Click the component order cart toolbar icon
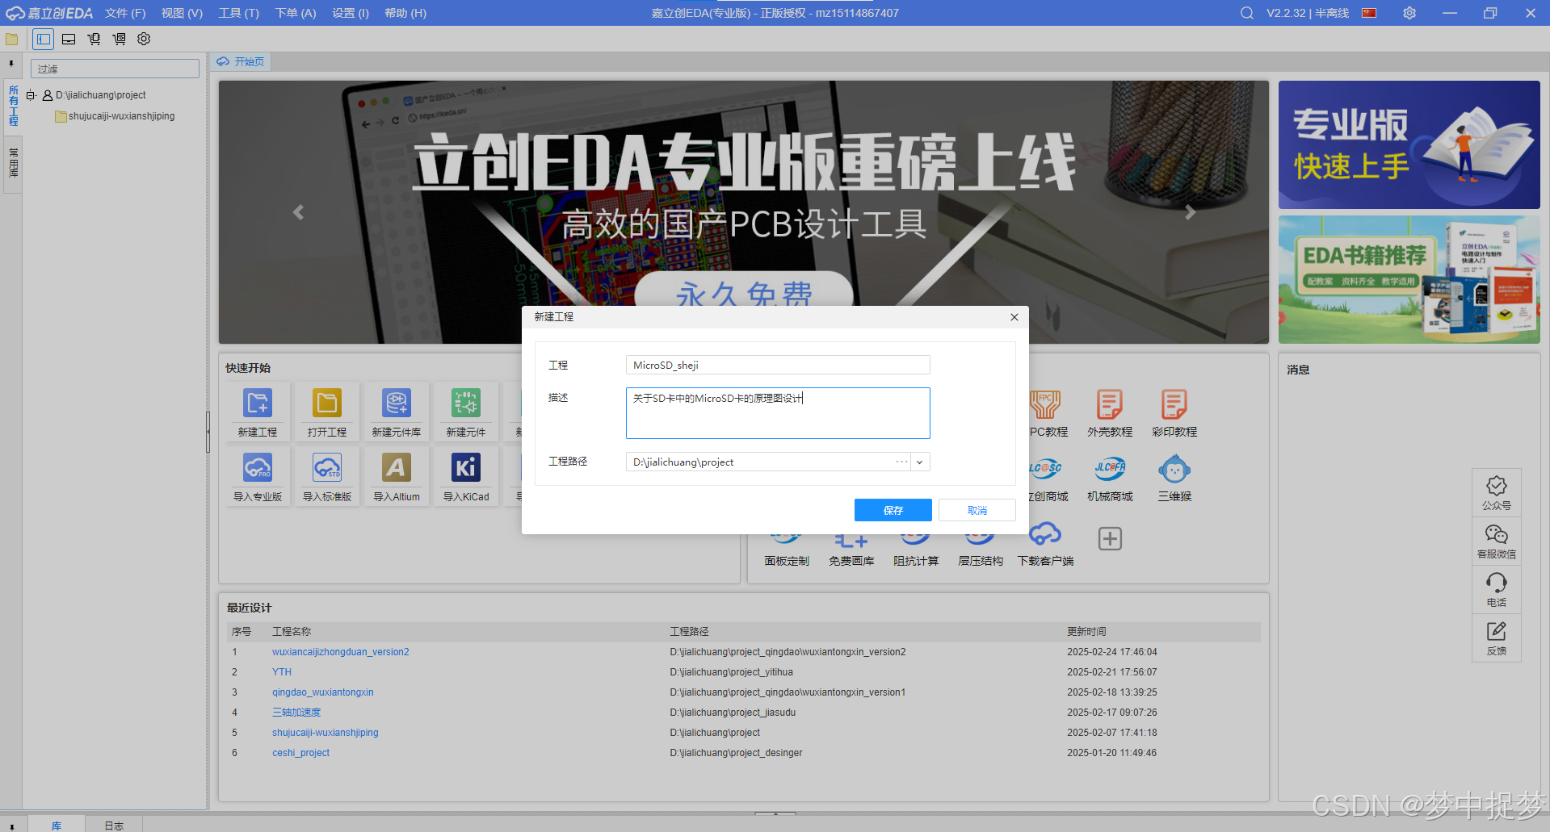The width and height of the screenshot is (1550, 832). click(94, 39)
